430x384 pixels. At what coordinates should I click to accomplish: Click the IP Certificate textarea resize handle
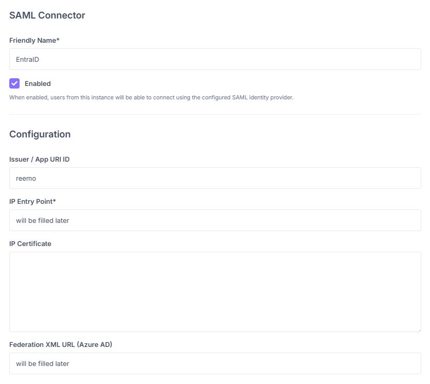pyautogui.click(x=419, y=330)
